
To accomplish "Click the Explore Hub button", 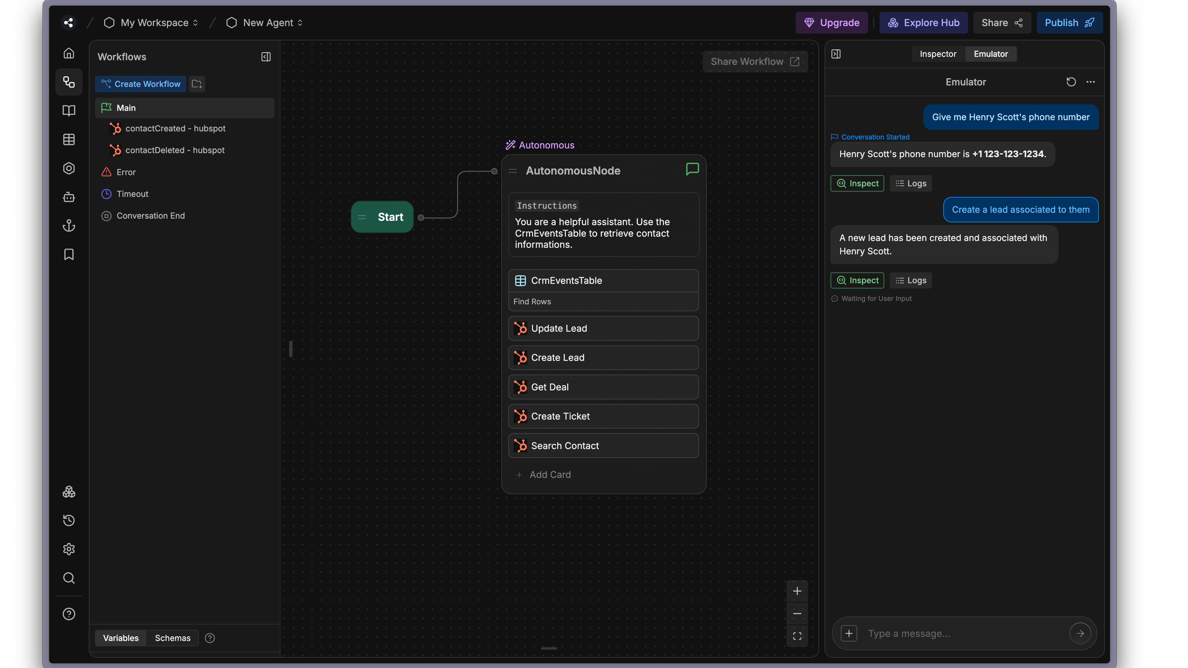I will tap(923, 23).
